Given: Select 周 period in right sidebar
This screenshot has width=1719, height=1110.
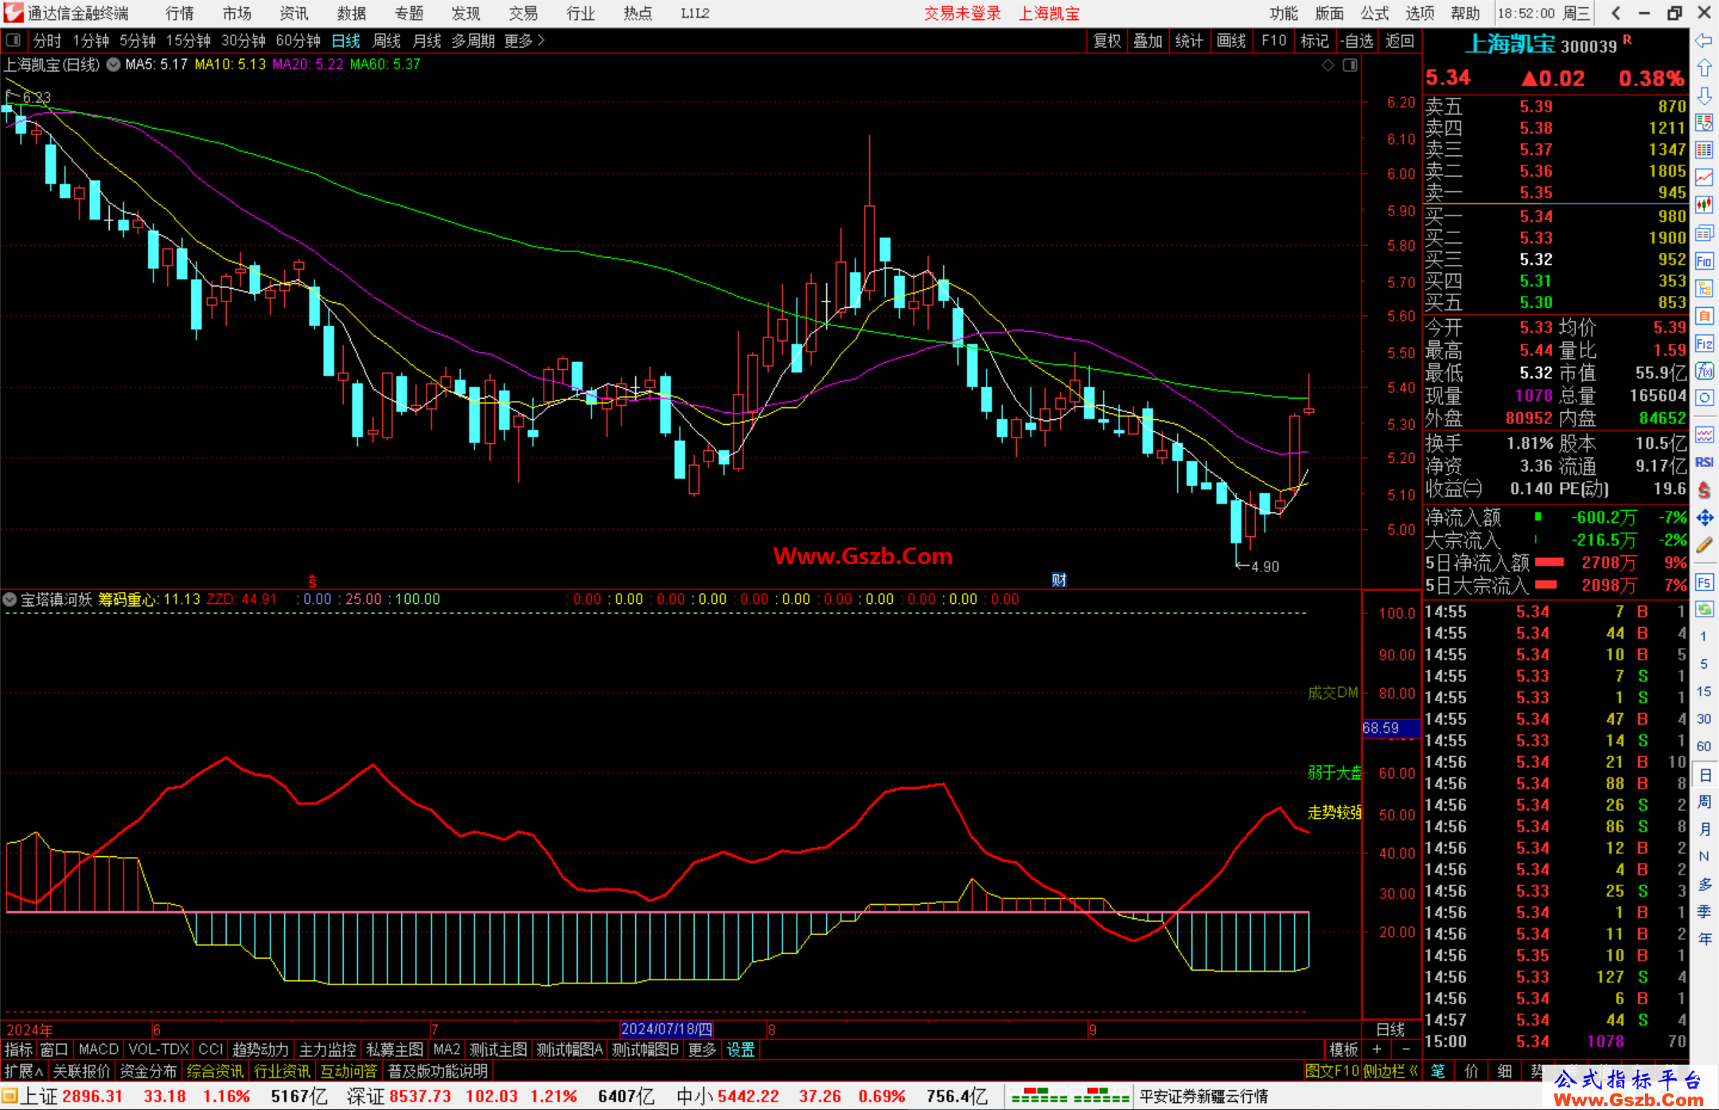Looking at the screenshot, I should (1704, 801).
